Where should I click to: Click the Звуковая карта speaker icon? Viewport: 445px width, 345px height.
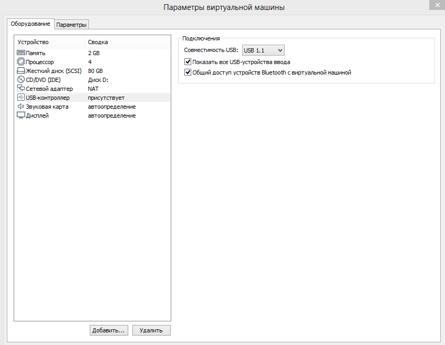pos(21,107)
